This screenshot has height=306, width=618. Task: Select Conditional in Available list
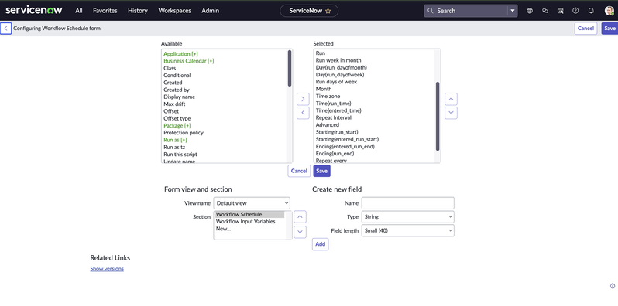(x=177, y=75)
